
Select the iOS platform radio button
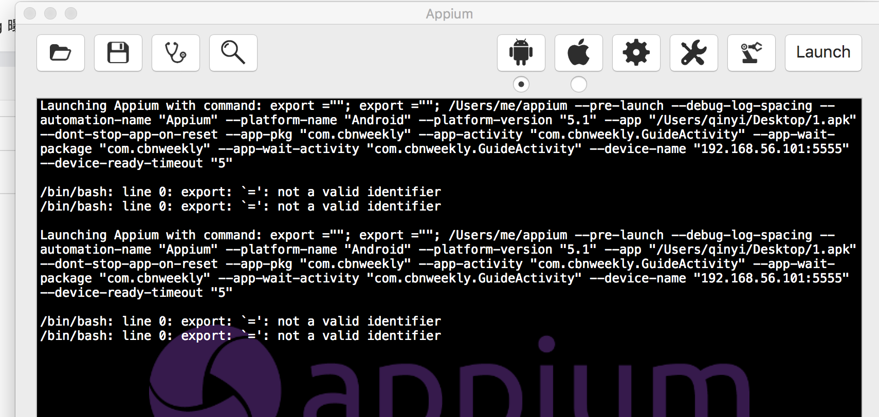579,84
